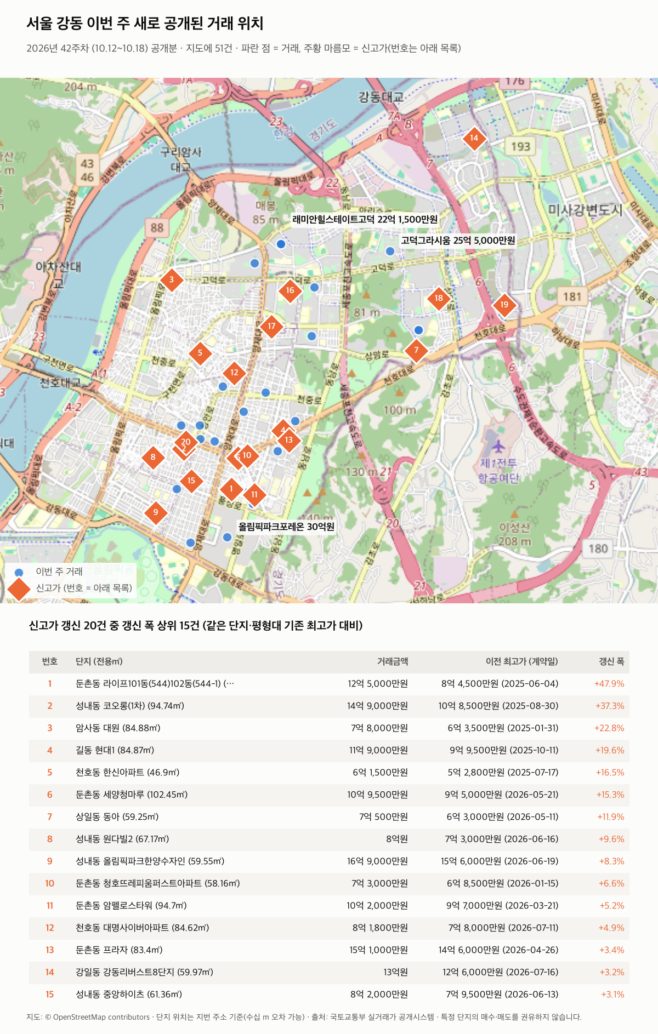Click the map diamond marker numbered 1
This screenshot has width=658, height=1034.
coord(231,489)
